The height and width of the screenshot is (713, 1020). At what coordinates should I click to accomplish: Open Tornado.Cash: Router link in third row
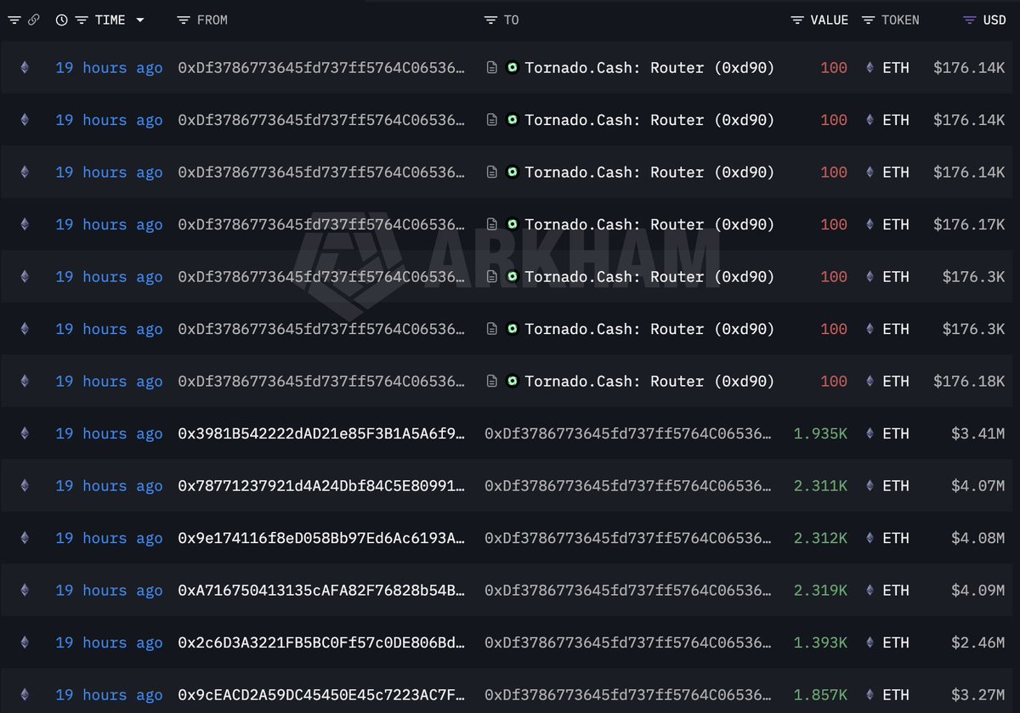pyautogui.click(x=649, y=173)
